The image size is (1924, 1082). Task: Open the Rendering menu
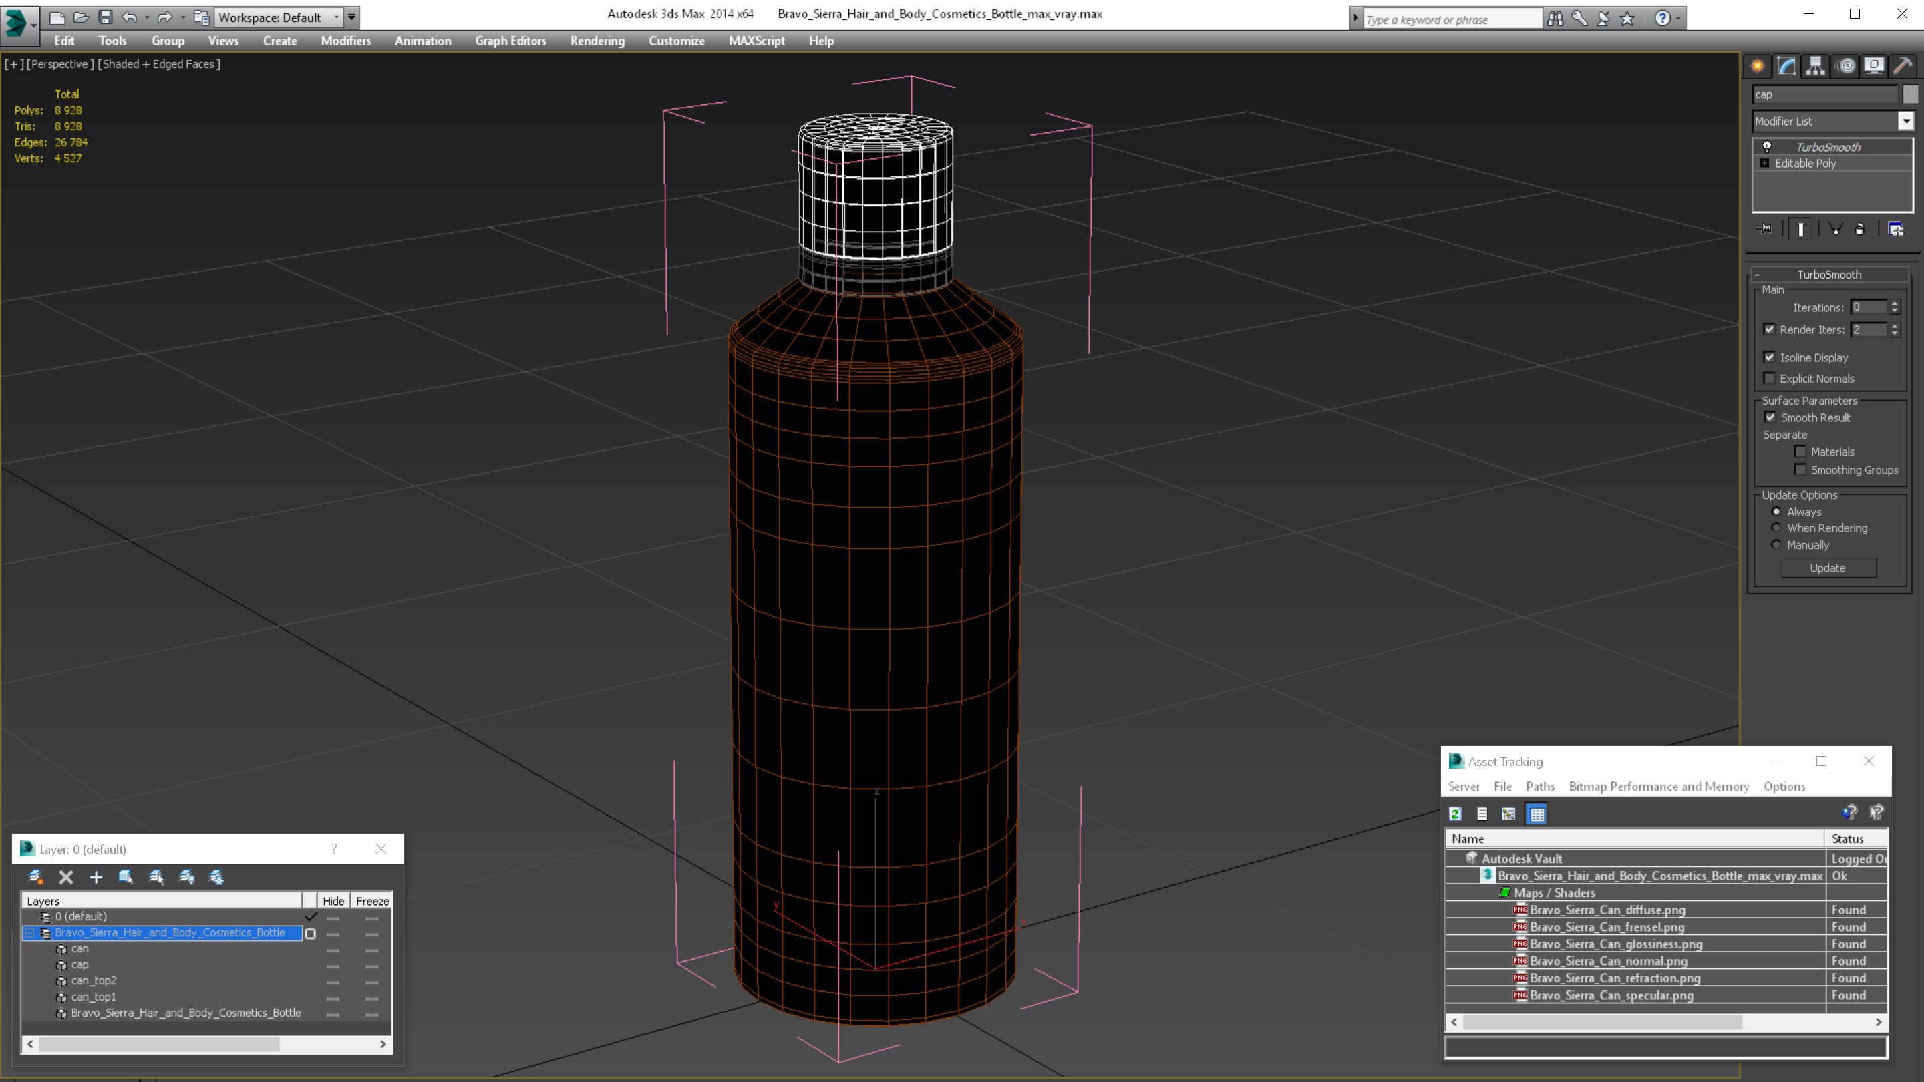[x=597, y=41]
